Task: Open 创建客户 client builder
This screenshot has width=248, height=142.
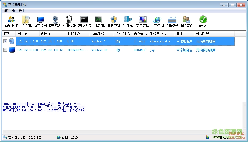Action: pyautogui.click(x=186, y=22)
